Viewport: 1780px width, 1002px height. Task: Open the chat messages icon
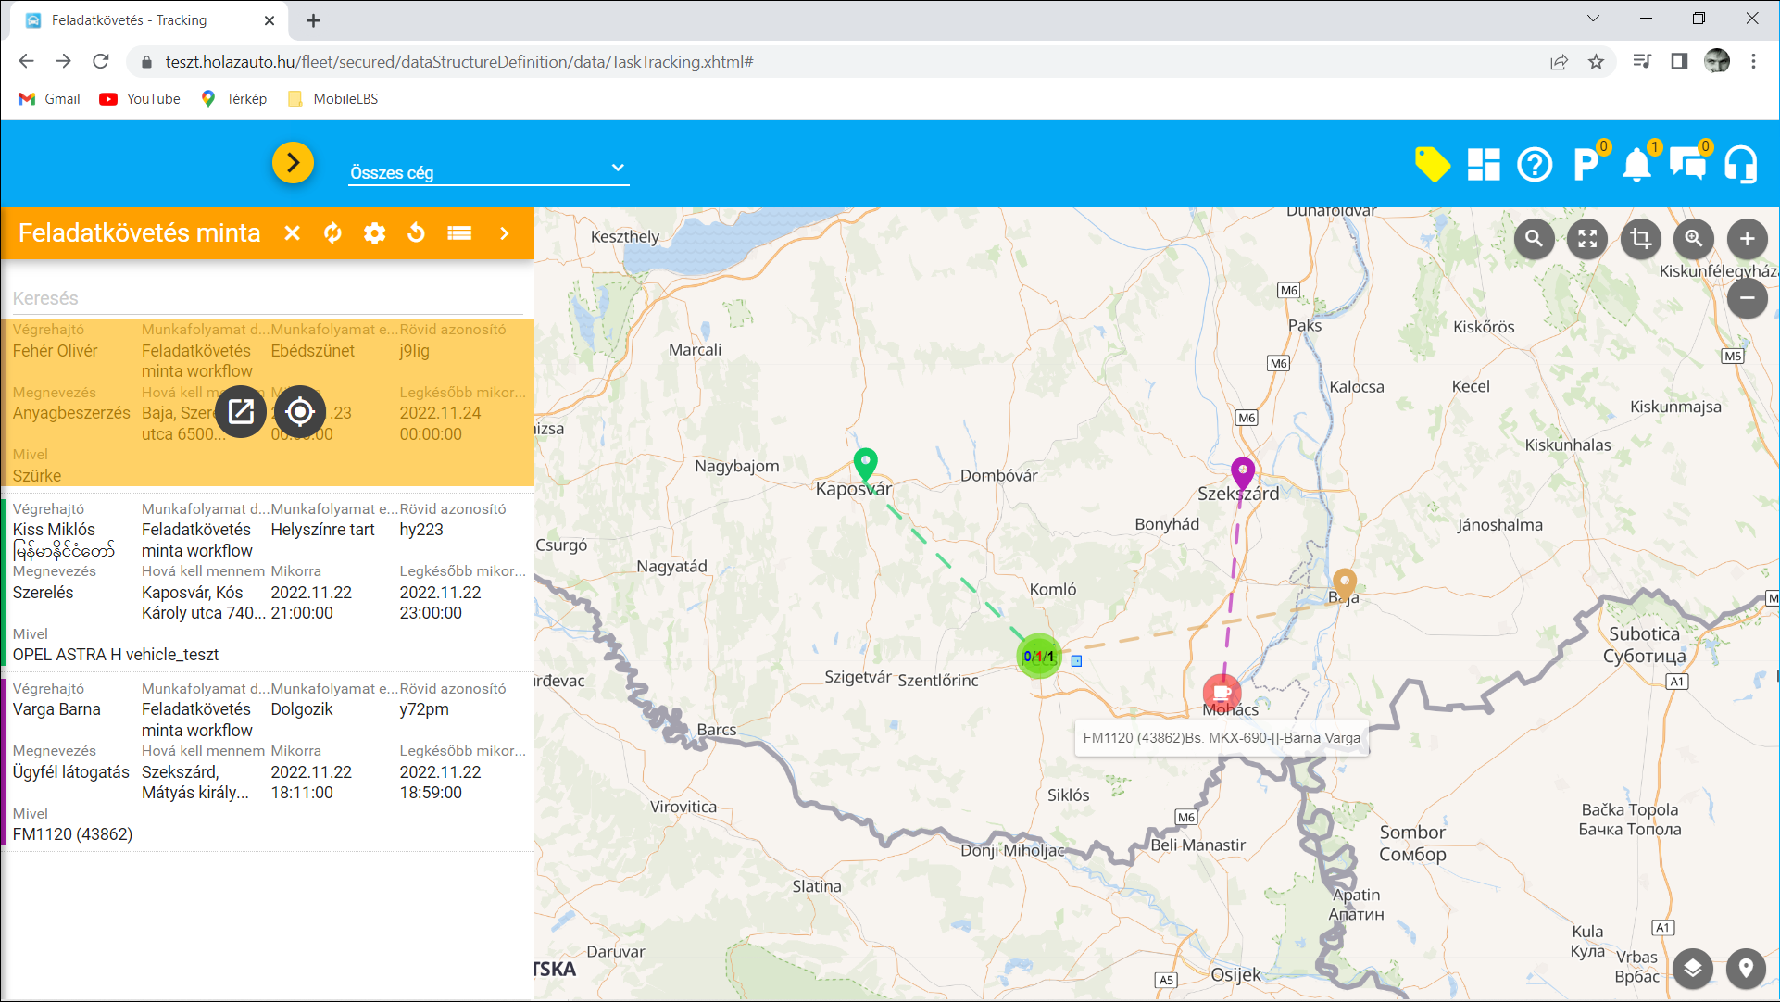[1688, 165]
